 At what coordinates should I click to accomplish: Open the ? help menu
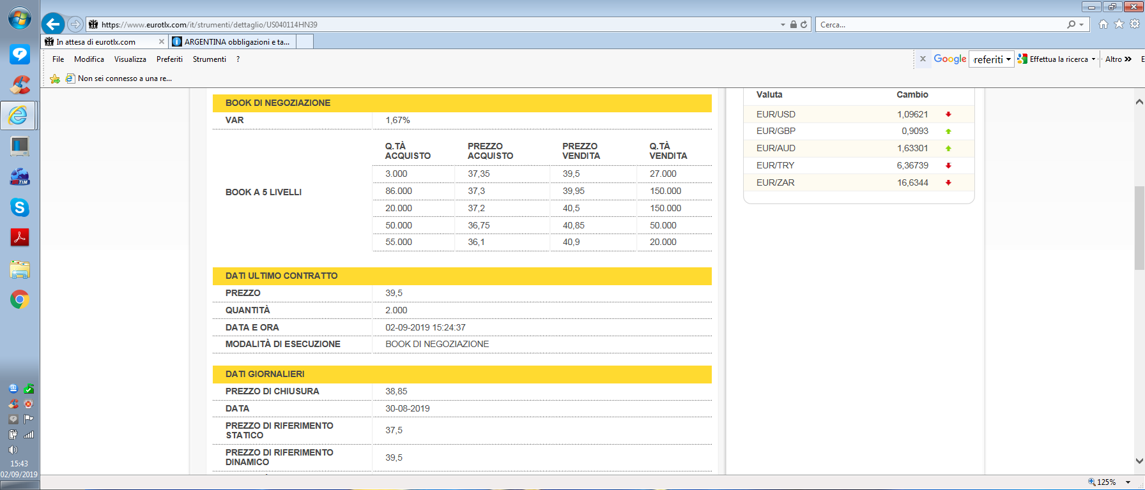coord(238,59)
